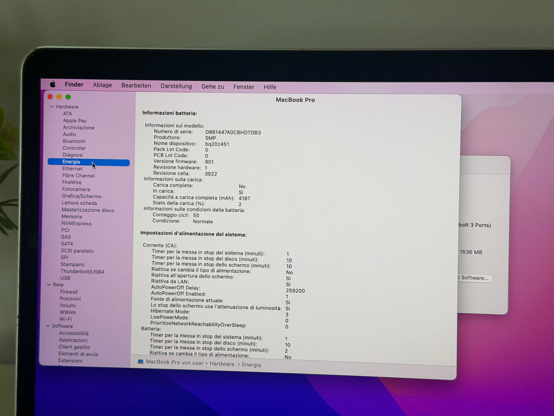
Task: Select WWAN under Rete
Action: point(68,312)
